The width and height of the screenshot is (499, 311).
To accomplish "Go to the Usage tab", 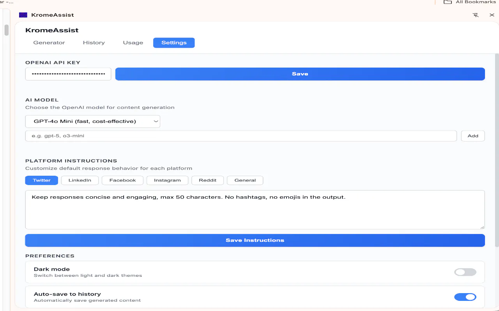I will (133, 43).
